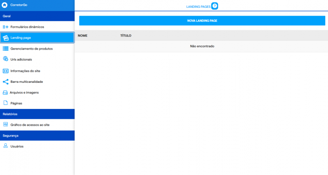Open the Landing Pages help question mark

pyautogui.click(x=215, y=6)
